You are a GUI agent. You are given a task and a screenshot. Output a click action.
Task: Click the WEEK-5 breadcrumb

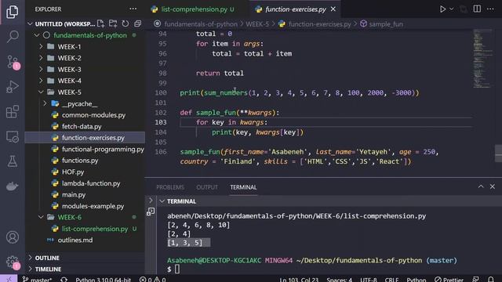click(x=257, y=24)
